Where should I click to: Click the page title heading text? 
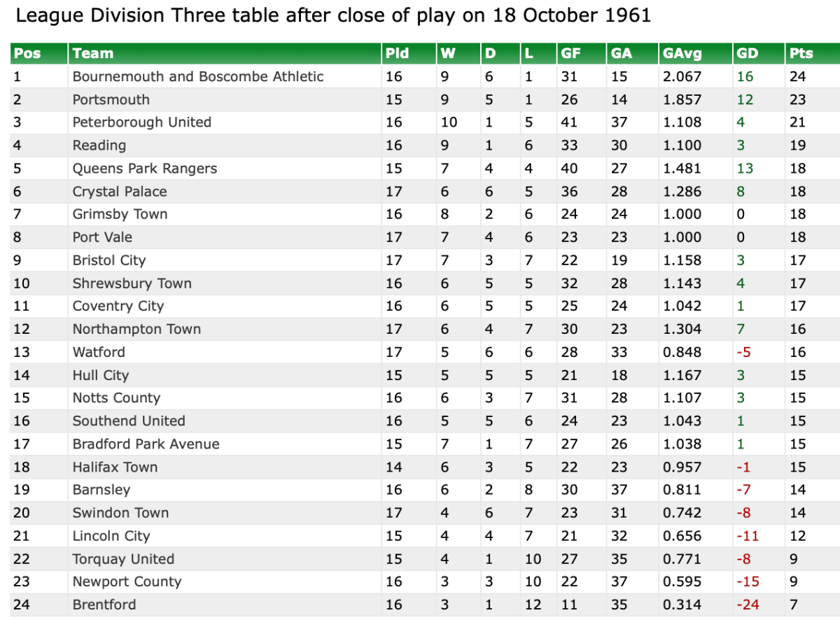333,15
